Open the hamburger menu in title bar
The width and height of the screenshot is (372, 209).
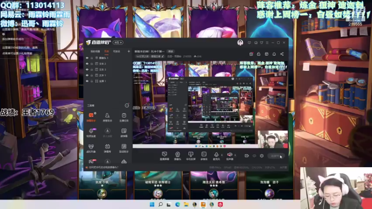click(267, 43)
